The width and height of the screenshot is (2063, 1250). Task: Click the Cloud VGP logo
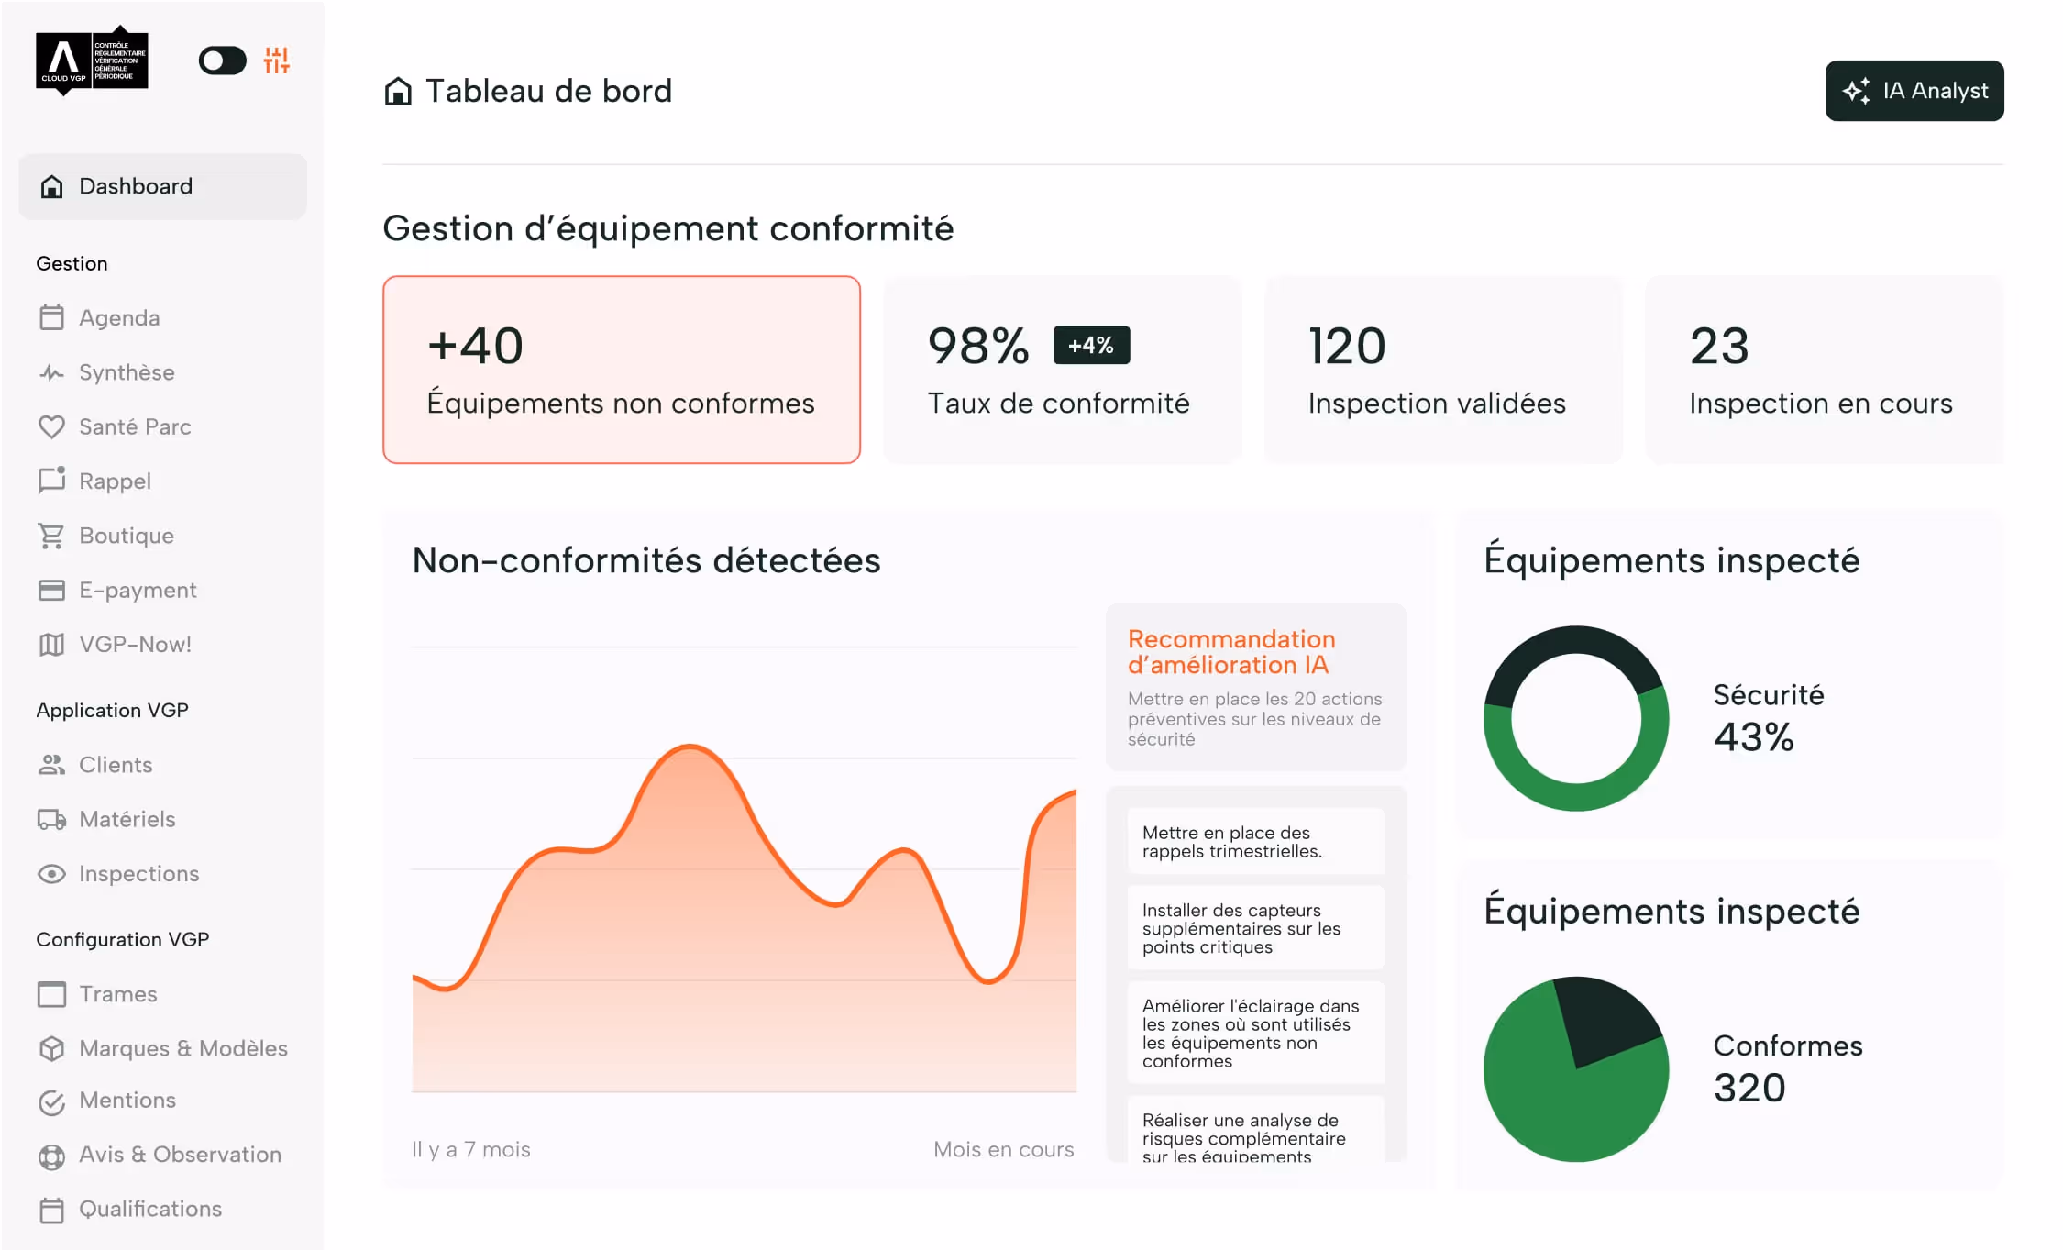click(92, 61)
